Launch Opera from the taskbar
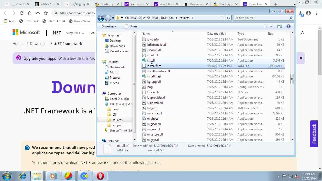Image resolution: width=322 pixels, height=181 pixels. tap(100, 176)
